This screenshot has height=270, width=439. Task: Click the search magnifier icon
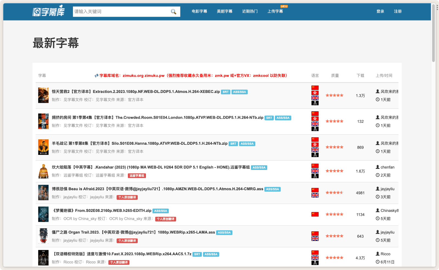point(173,12)
